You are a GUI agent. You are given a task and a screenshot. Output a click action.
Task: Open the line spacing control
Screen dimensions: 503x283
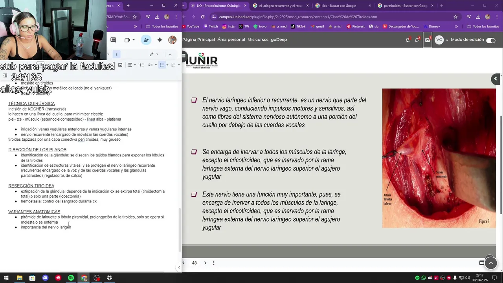point(141,65)
